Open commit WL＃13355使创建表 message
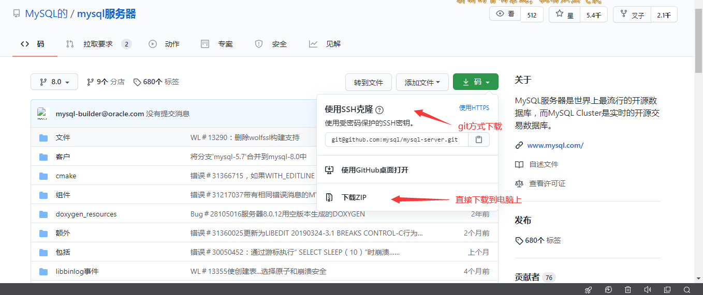 click(x=258, y=271)
